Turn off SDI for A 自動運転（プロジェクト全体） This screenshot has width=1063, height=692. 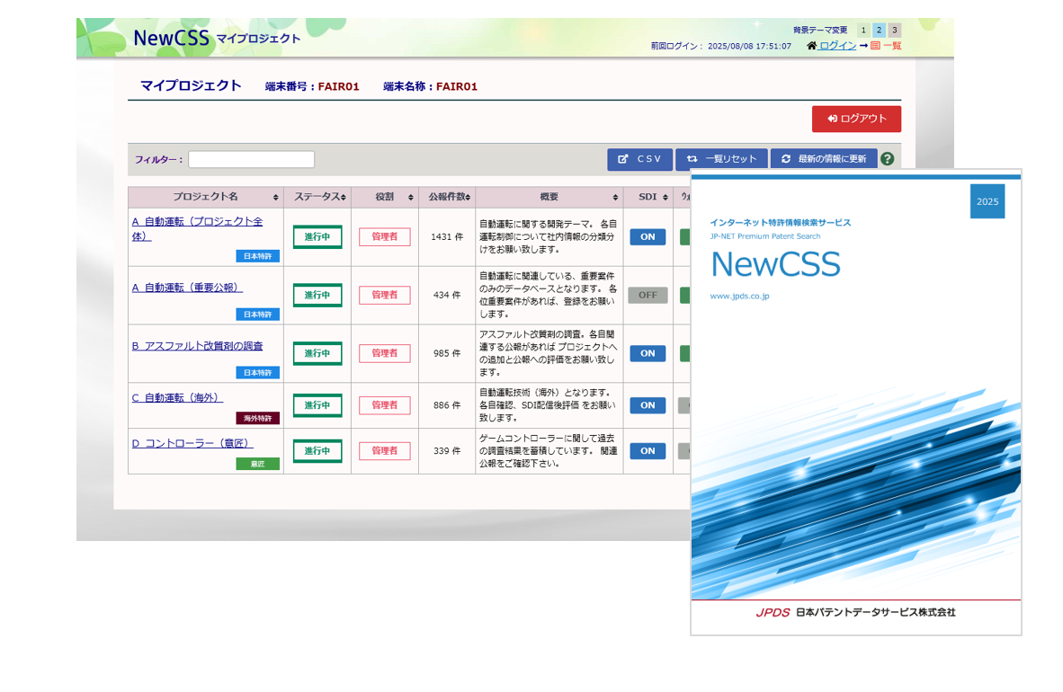pyautogui.click(x=648, y=236)
